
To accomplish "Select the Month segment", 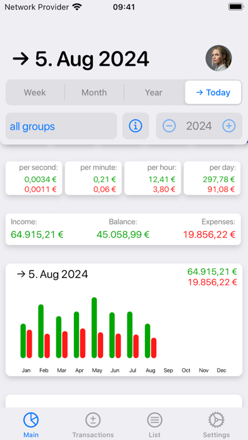I will pyautogui.click(x=94, y=92).
